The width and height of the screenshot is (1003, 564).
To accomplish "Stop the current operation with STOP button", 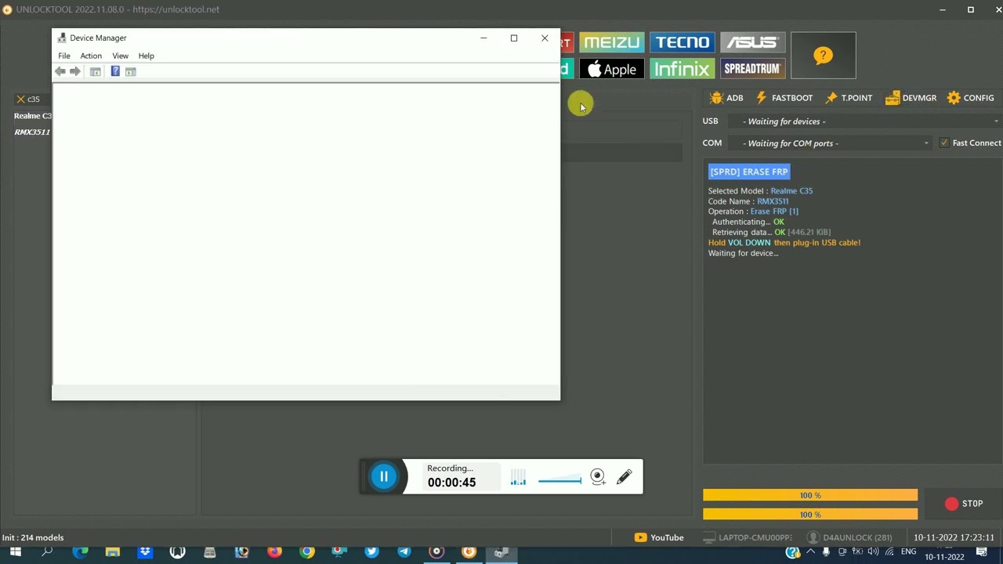I will (x=964, y=504).
